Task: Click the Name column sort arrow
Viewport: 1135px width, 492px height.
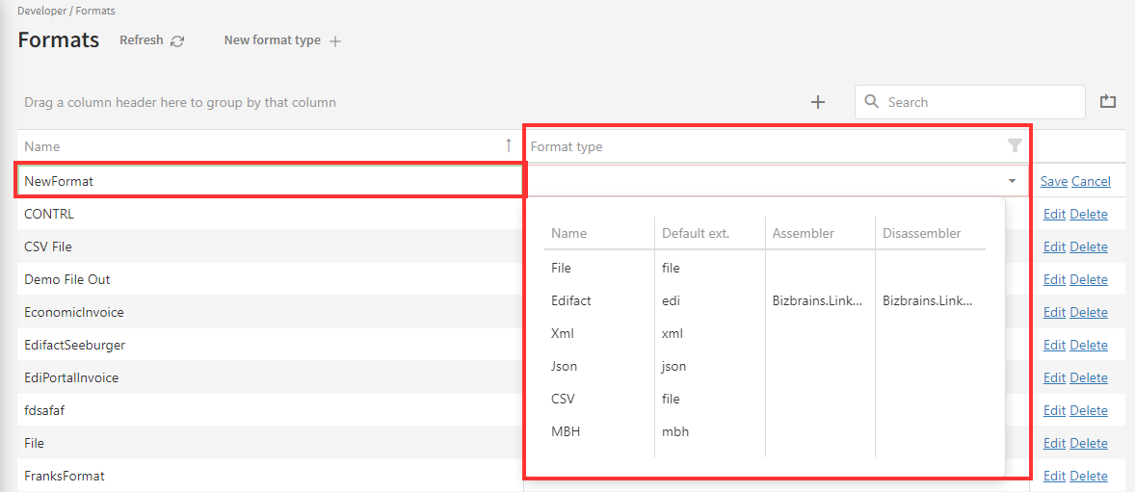Action: [x=509, y=145]
